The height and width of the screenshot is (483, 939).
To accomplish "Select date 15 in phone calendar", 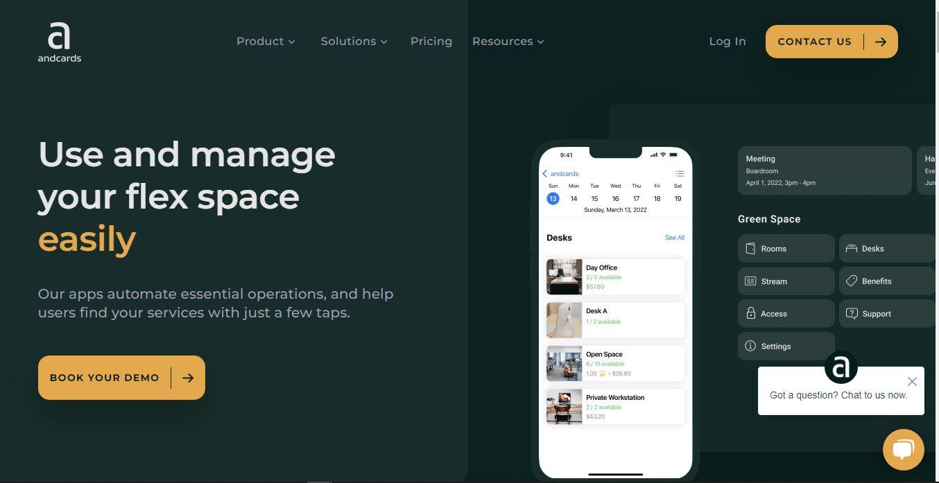I will click(594, 198).
